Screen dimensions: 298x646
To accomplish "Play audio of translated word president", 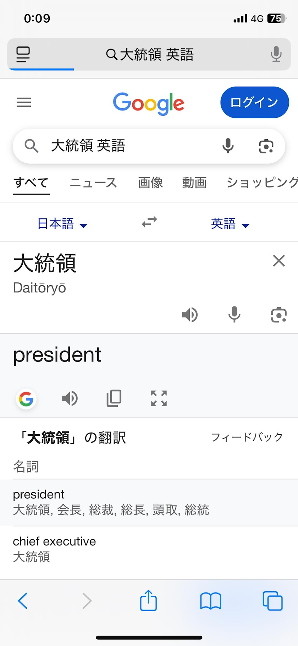I will click(70, 398).
